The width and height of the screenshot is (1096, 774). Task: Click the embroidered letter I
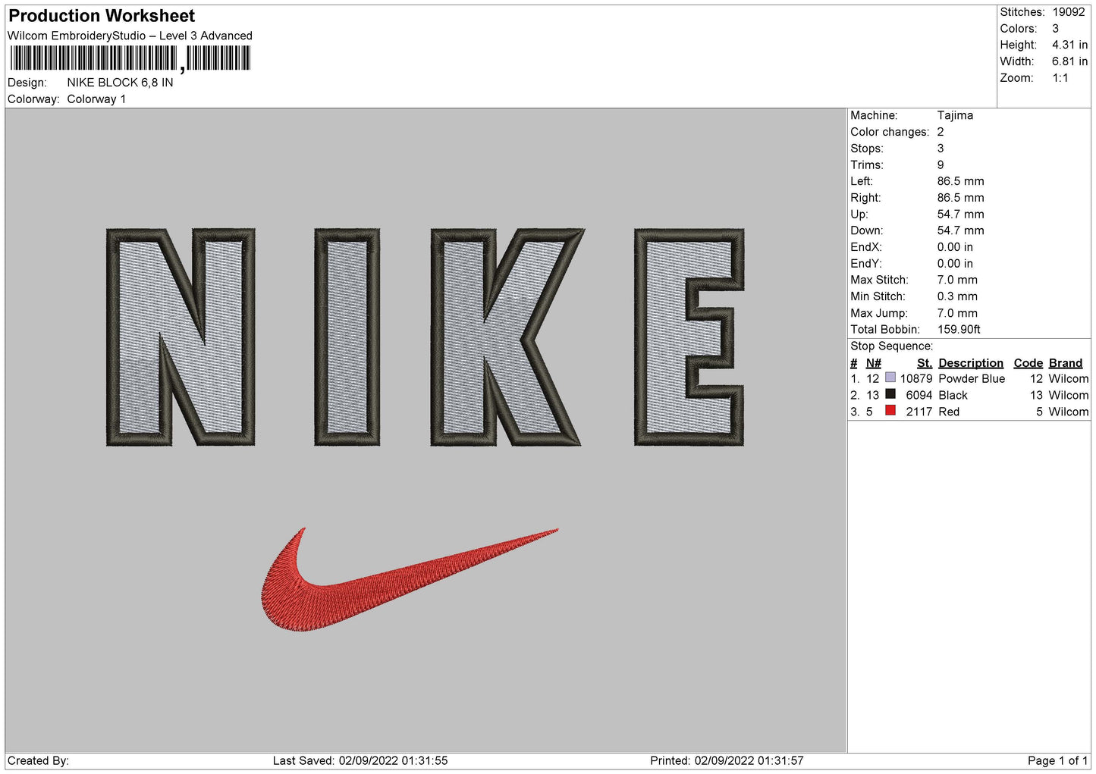coord(347,337)
